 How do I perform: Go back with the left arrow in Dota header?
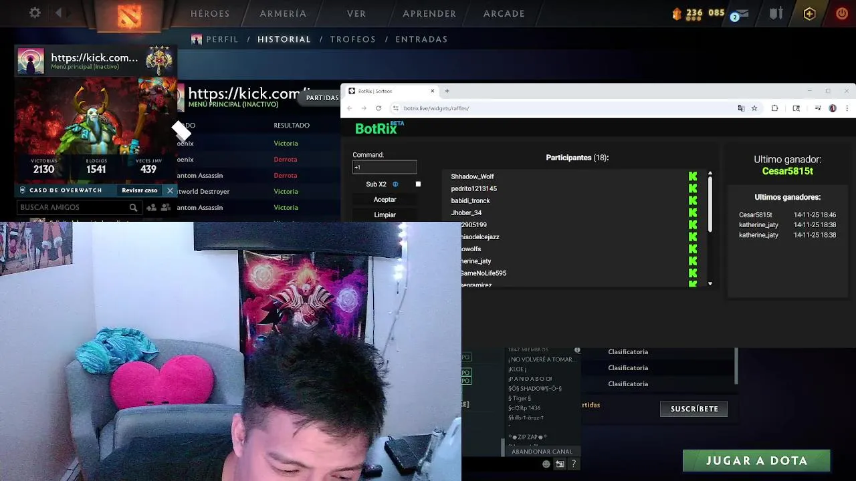click(58, 13)
